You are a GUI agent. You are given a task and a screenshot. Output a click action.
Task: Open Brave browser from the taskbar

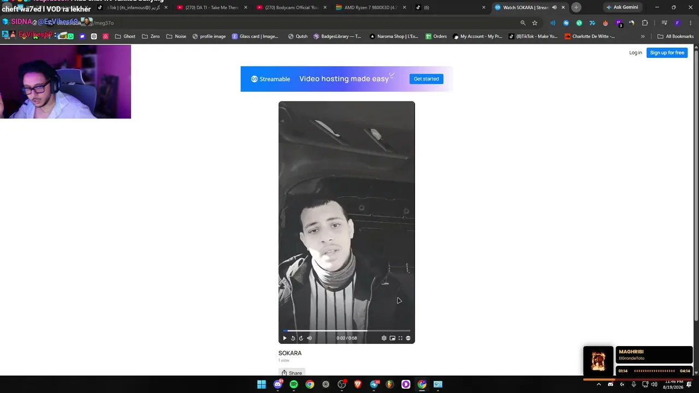pos(358,384)
